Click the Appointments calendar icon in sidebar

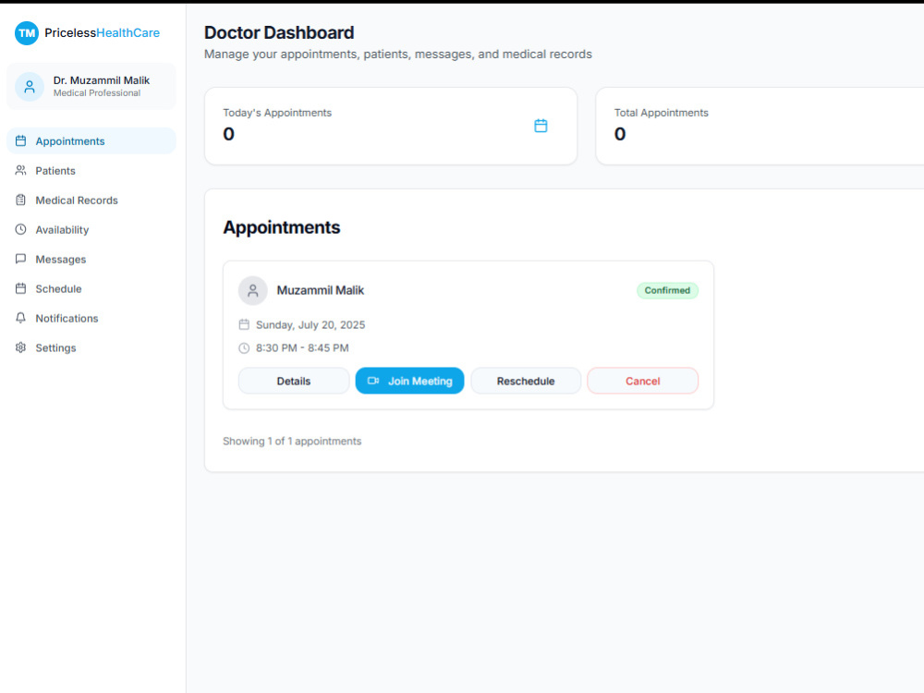[x=20, y=140]
